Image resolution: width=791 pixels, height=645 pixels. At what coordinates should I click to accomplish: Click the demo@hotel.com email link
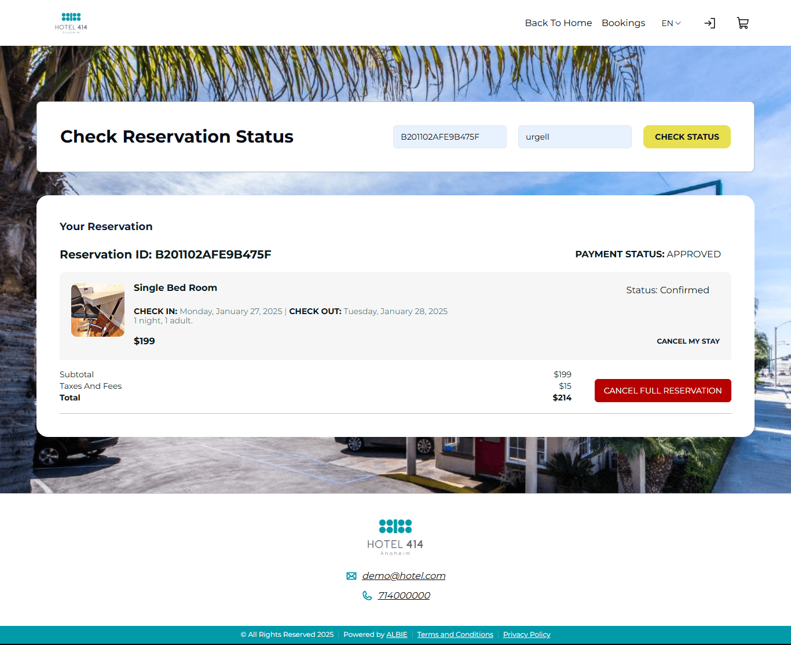click(404, 576)
